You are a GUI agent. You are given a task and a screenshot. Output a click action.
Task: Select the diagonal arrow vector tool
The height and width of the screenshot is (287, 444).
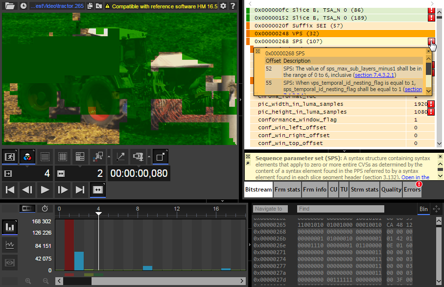point(120,157)
